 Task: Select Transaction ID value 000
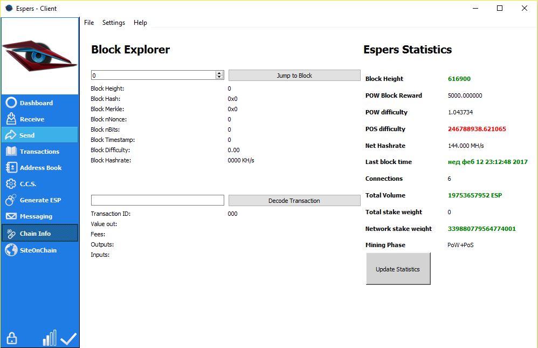[x=232, y=214]
